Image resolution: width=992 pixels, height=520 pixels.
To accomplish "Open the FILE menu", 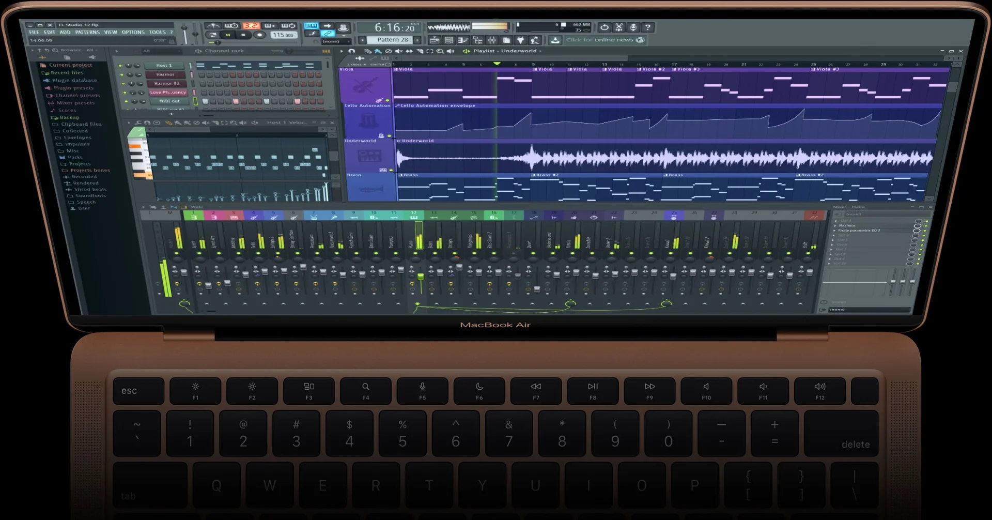I will [34, 32].
